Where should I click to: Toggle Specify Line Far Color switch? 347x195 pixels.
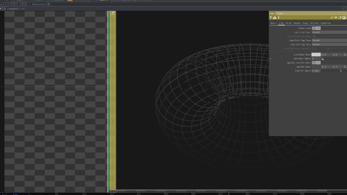316,63
